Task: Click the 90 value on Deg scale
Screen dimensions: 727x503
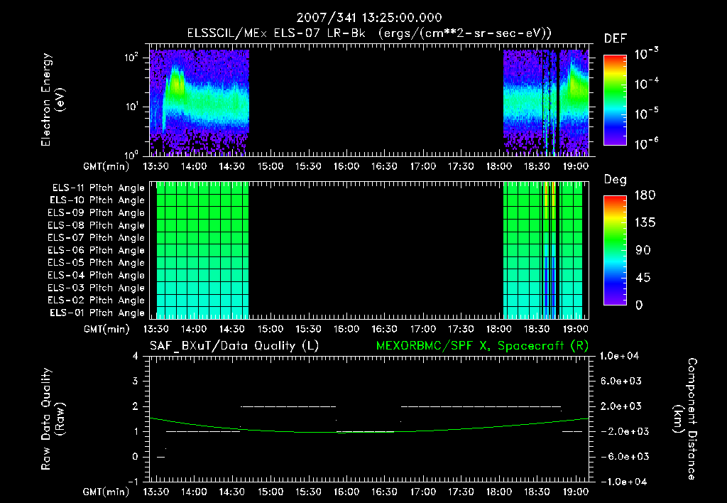Action: pos(643,251)
